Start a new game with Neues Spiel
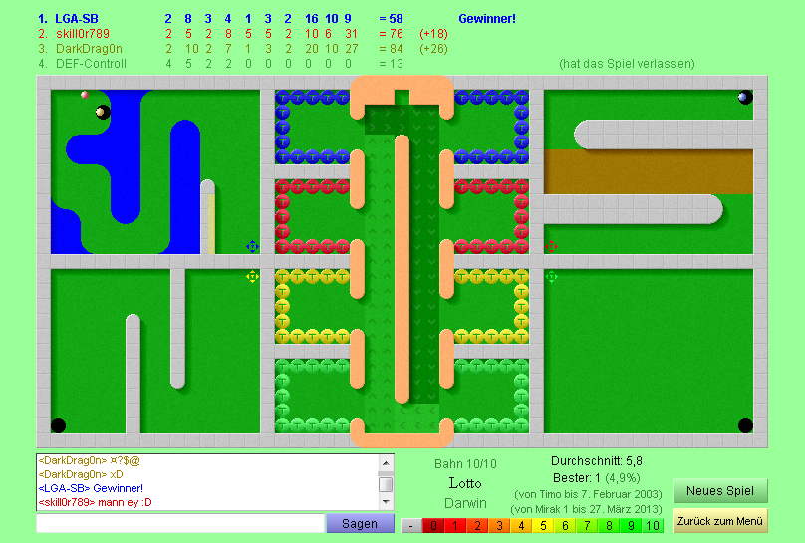 click(x=720, y=491)
